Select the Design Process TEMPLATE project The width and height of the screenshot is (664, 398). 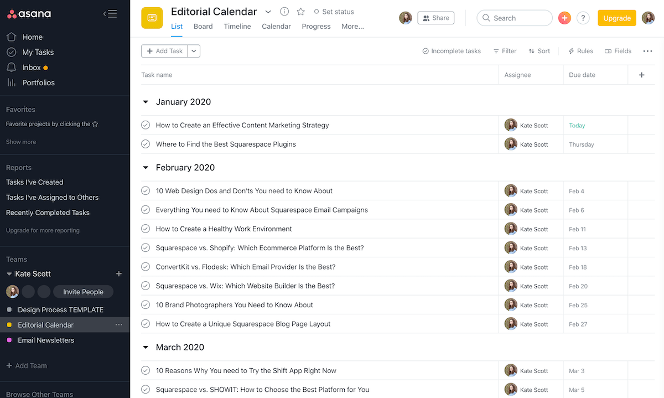point(61,310)
